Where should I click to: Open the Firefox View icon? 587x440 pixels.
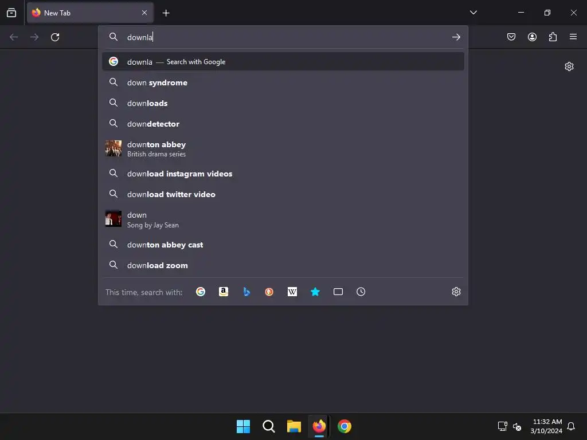[x=11, y=13]
